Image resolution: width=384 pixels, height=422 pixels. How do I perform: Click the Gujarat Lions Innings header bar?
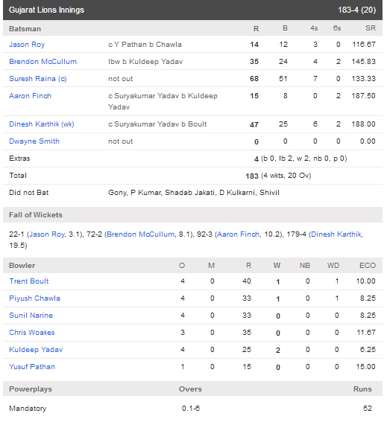click(x=192, y=10)
